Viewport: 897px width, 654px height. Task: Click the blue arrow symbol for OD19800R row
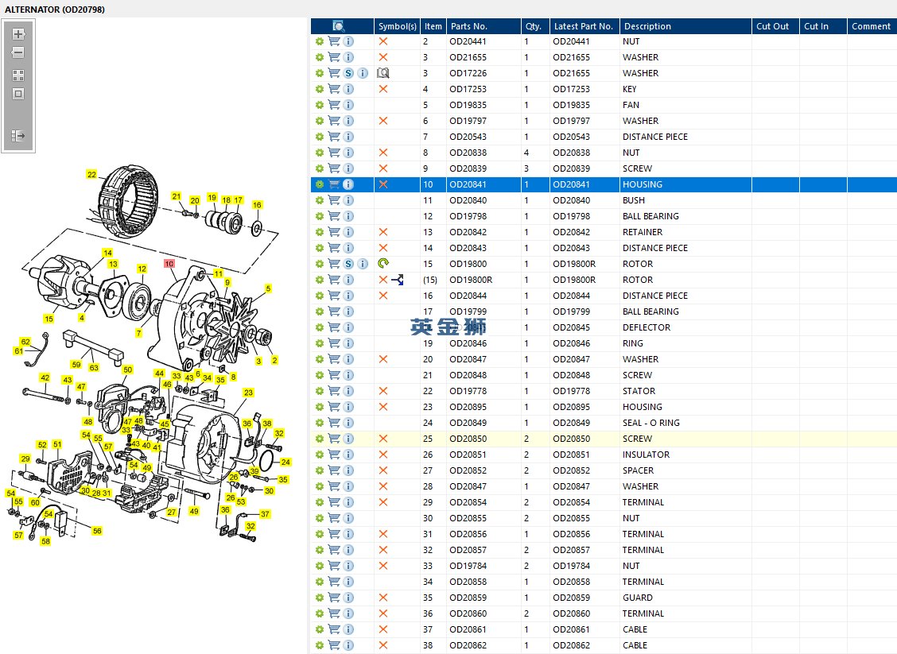click(x=398, y=280)
